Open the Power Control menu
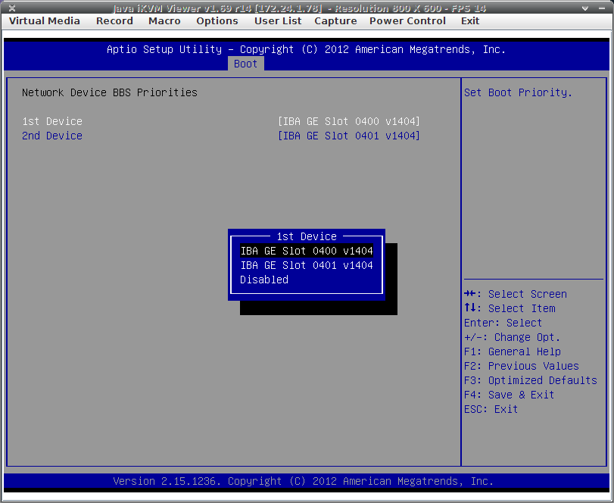 (407, 21)
